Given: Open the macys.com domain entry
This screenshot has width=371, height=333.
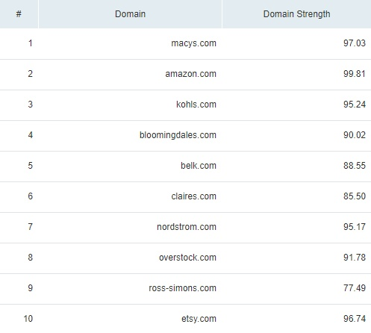Looking at the screenshot, I should pyautogui.click(x=193, y=43).
